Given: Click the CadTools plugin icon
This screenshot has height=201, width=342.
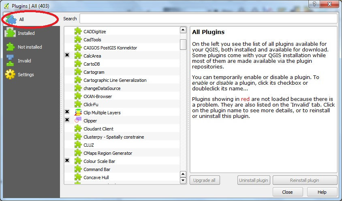Looking at the screenshot, I should (x=78, y=39).
